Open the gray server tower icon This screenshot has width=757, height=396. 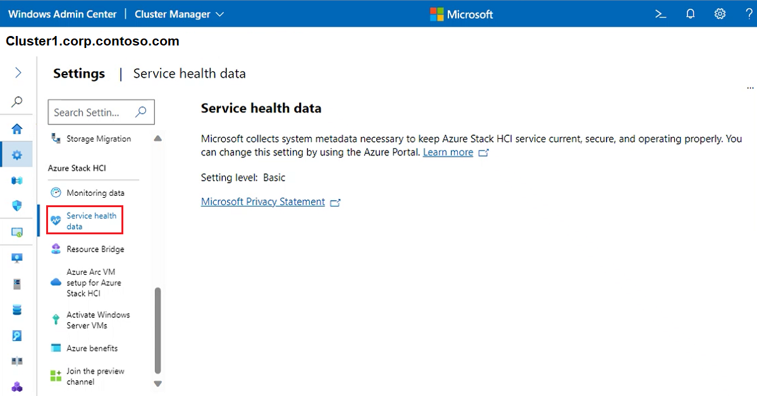click(17, 284)
